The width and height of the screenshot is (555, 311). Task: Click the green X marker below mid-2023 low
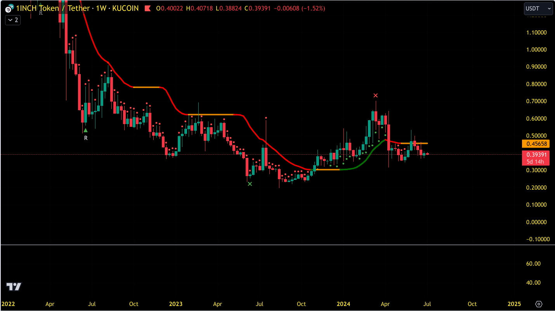(x=250, y=184)
